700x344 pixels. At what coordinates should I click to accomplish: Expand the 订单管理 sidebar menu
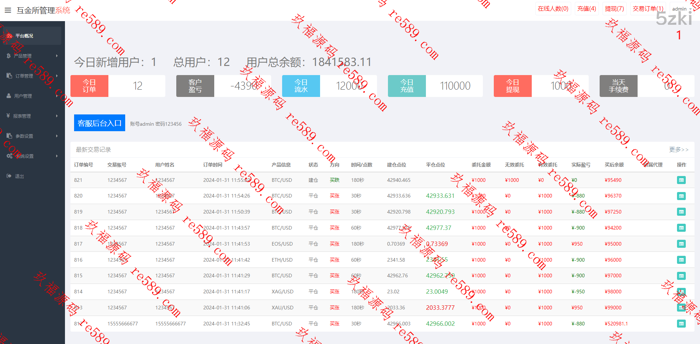pos(32,76)
